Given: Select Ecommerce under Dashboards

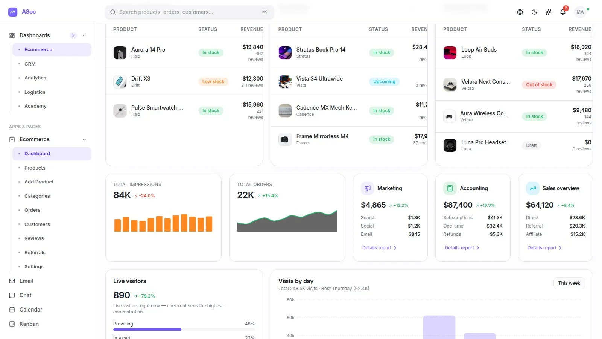Looking at the screenshot, I should tap(52, 50).
